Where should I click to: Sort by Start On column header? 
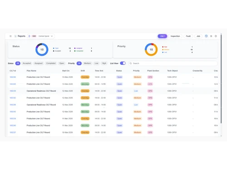[66, 71]
